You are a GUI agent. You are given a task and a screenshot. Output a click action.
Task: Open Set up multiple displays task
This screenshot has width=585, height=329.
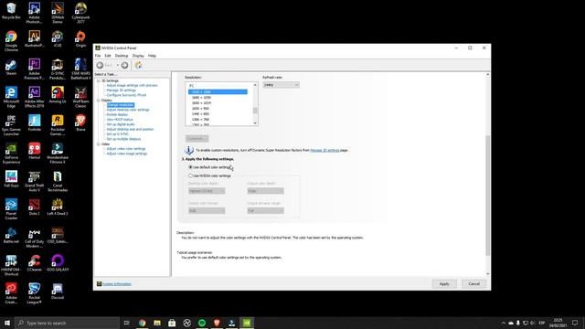click(x=123, y=139)
